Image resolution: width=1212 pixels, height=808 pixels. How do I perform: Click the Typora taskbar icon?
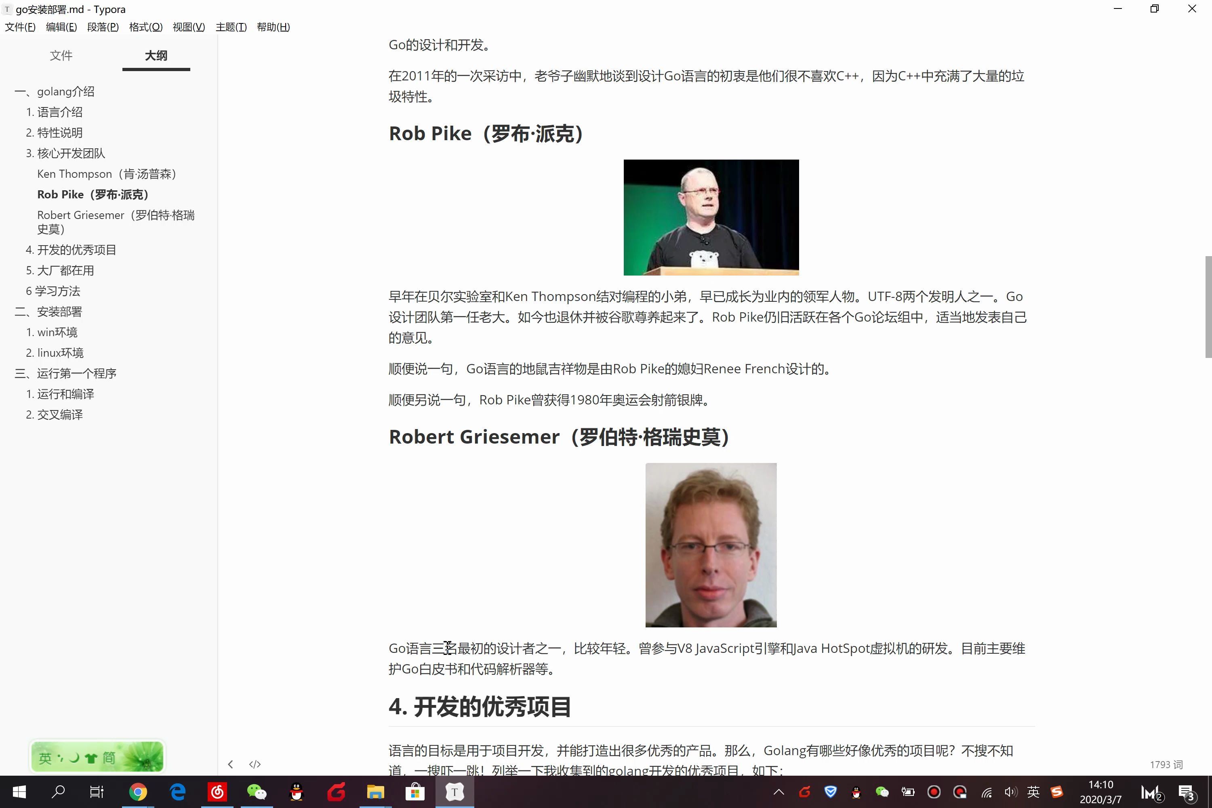coord(455,792)
